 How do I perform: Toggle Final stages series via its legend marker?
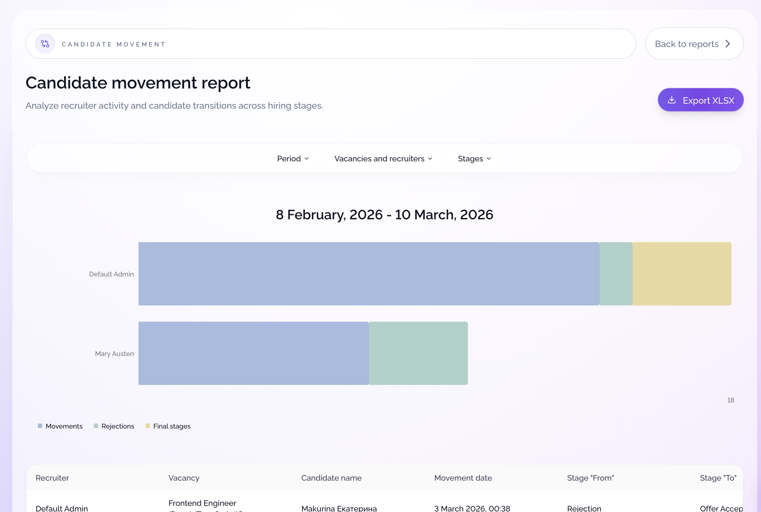click(148, 426)
